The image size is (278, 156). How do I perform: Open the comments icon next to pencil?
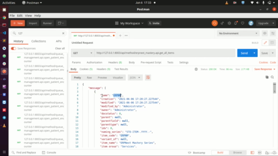click(272, 42)
